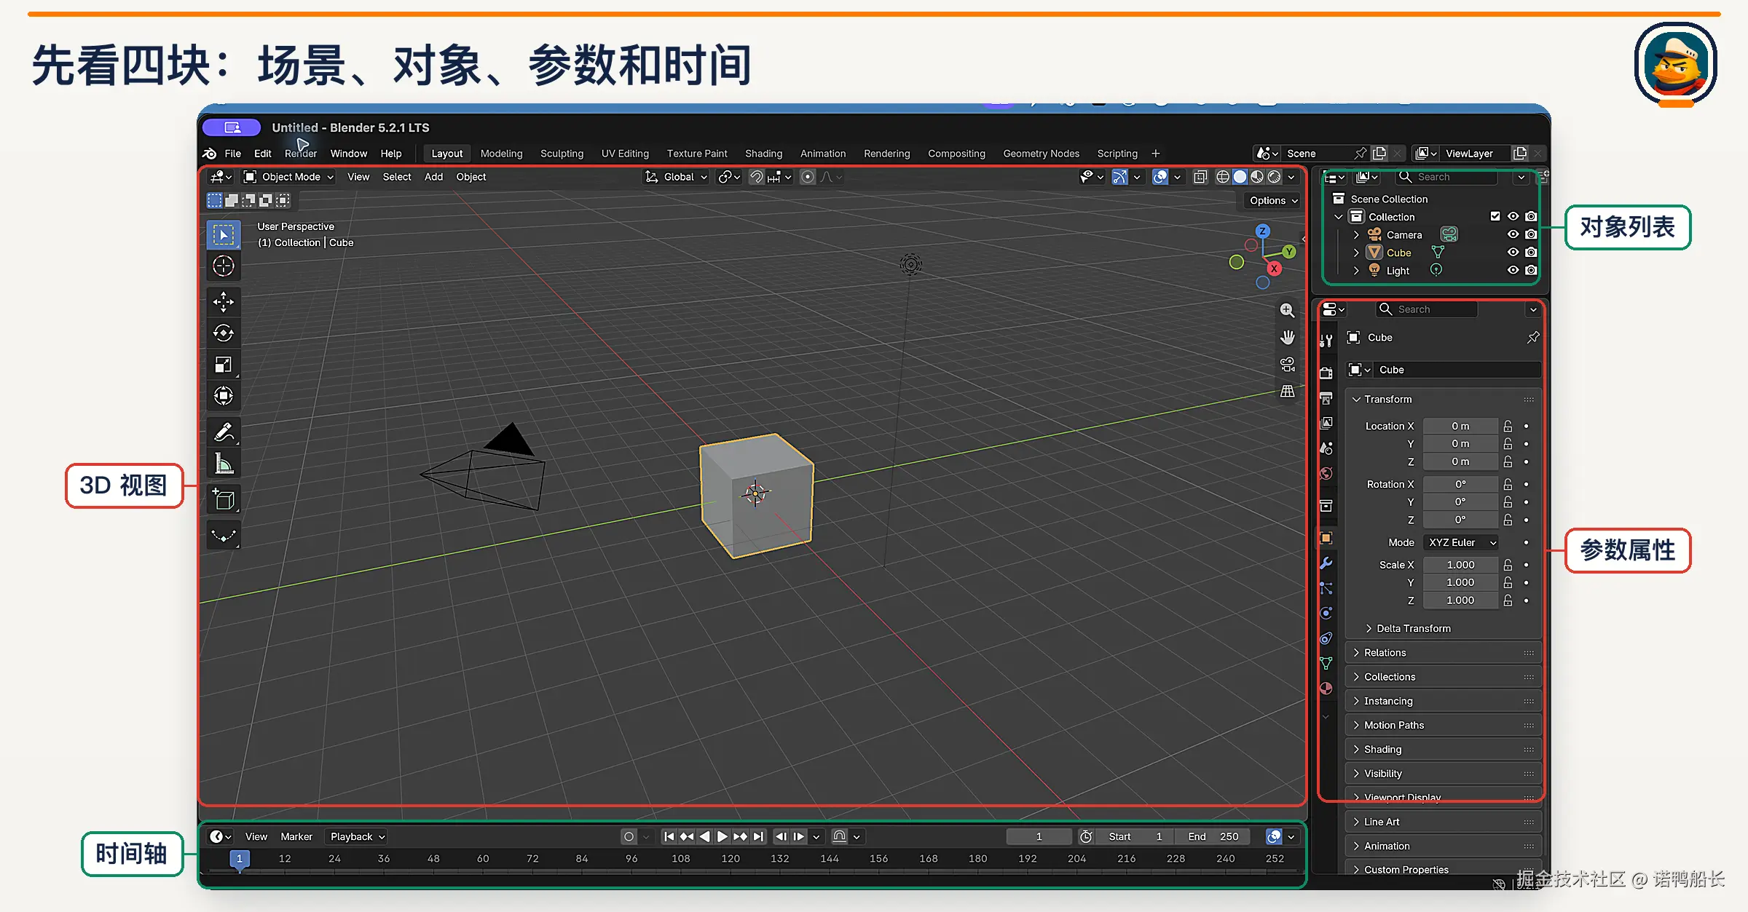The image size is (1748, 912).
Task: Click the viewport zoom magnifier icon
Action: (x=1288, y=310)
